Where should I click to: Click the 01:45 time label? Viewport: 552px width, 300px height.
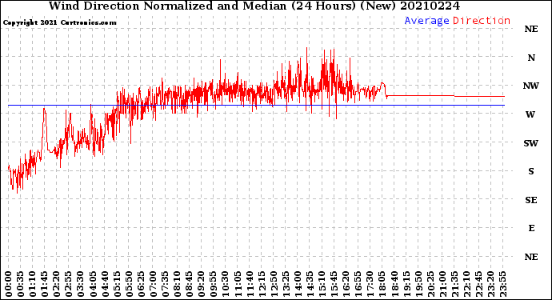pos(45,284)
